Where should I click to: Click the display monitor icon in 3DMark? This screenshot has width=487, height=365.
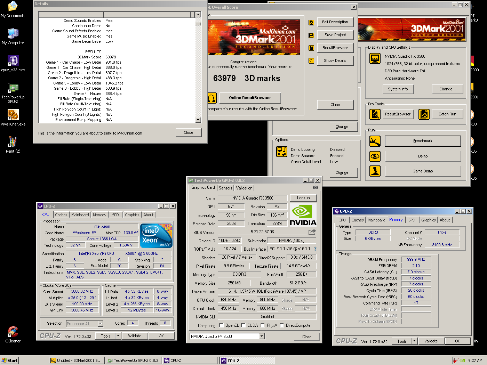point(375,58)
